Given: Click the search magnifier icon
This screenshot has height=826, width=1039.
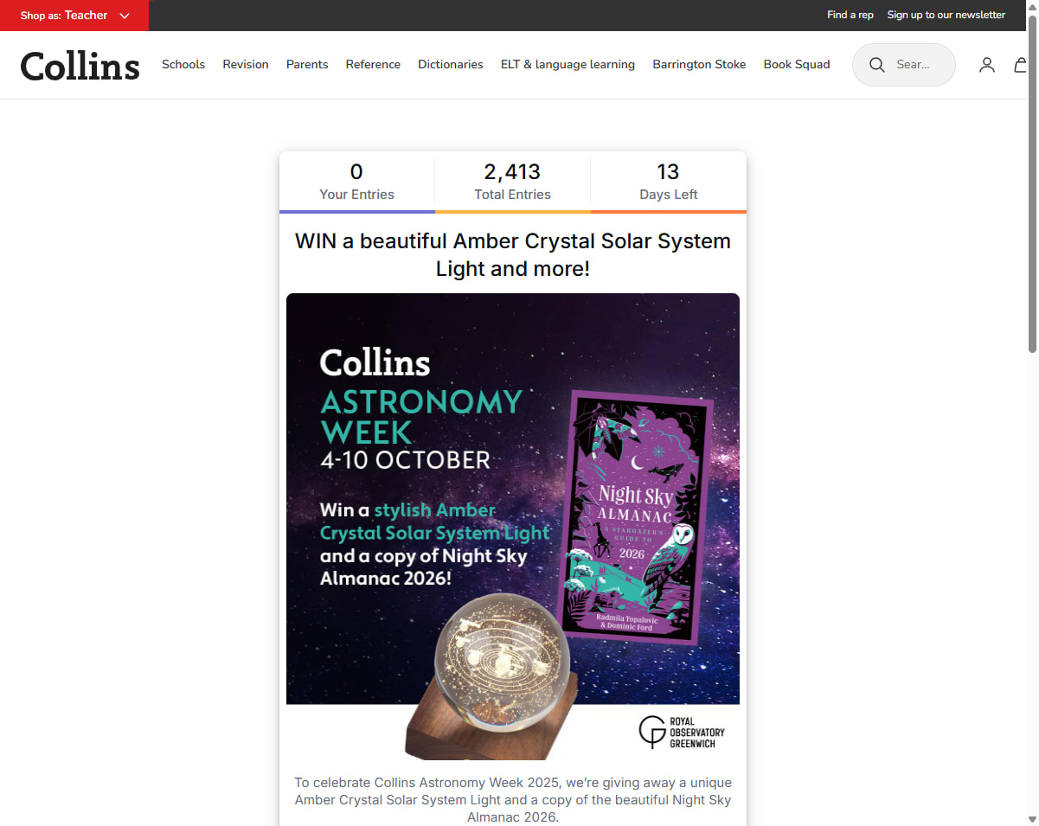Looking at the screenshot, I should tap(877, 65).
